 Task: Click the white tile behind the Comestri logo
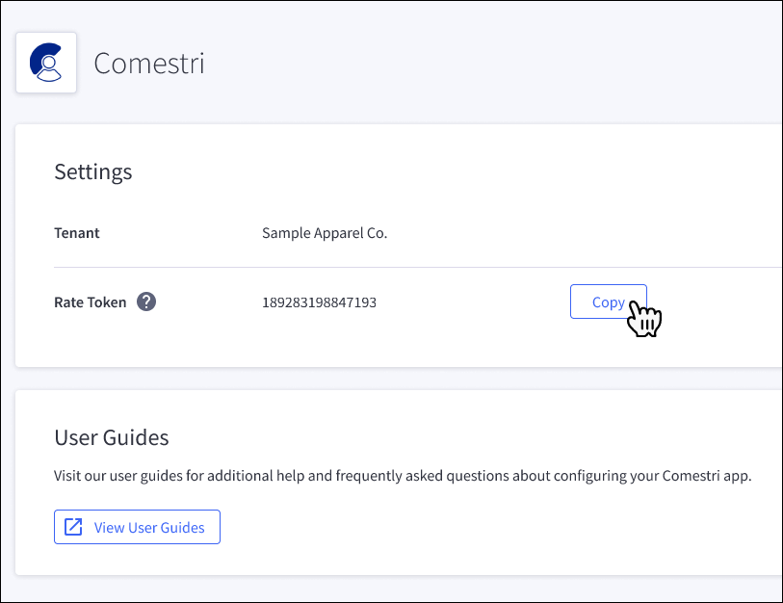pyautogui.click(x=46, y=63)
